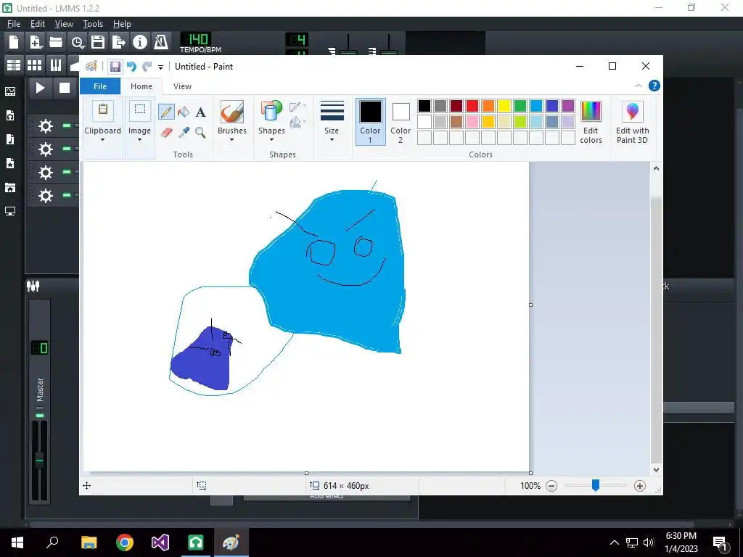Viewport: 743px width, 557px height.
Task: Pick the red color swatch
Action: [472, 106]
